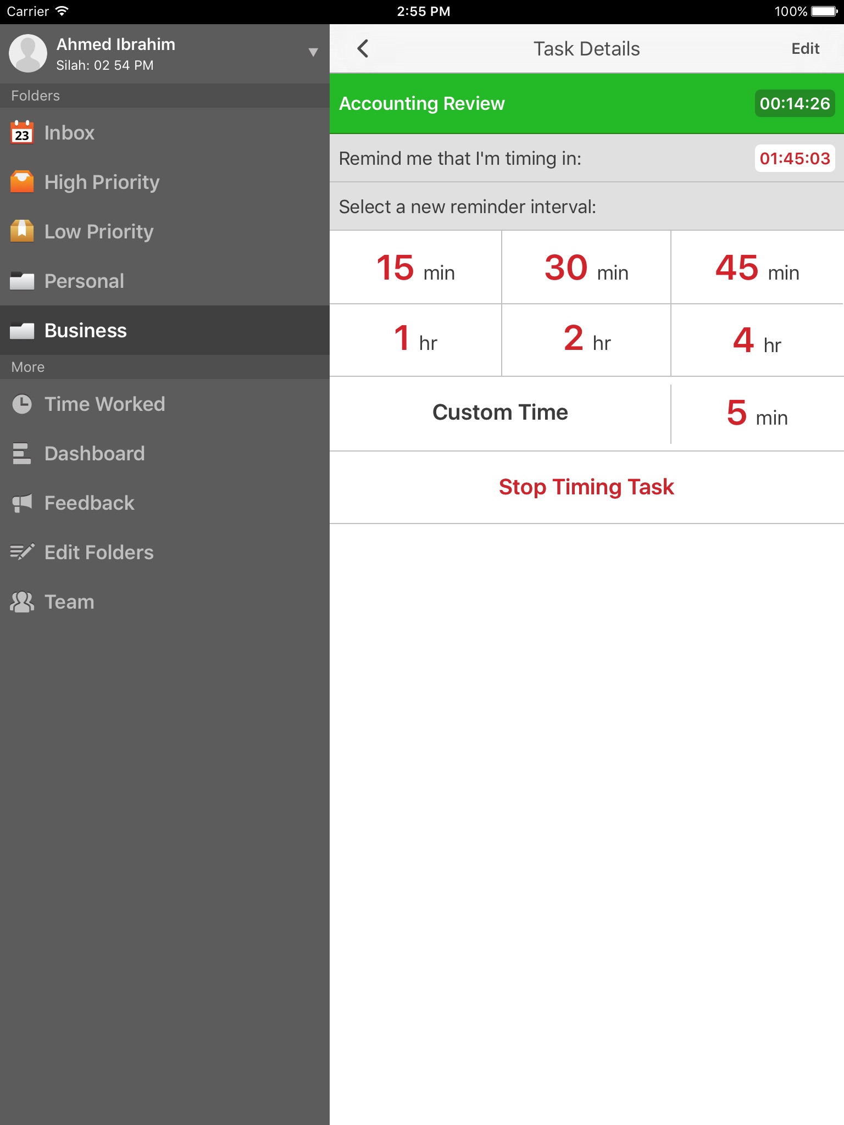Tap the Feedback megaphone icon
The width and height of the screenshot is (844, 1125).
tap(22, 503)
